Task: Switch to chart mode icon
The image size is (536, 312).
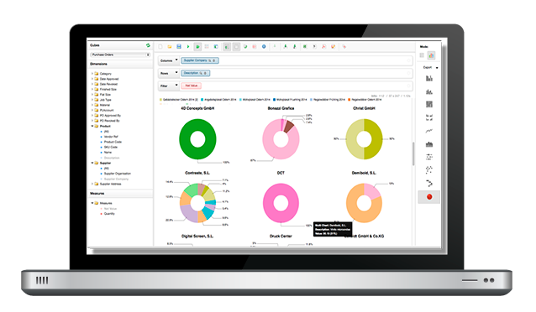Action: point(431,55)
